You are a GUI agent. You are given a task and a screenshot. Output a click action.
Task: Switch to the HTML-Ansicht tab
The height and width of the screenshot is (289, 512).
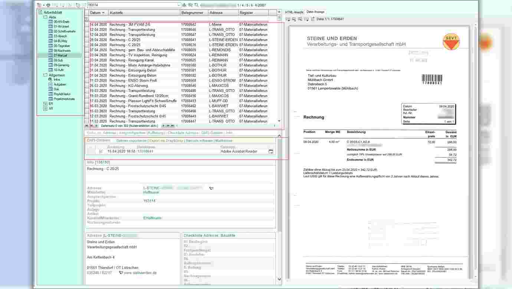coord(294,12)
